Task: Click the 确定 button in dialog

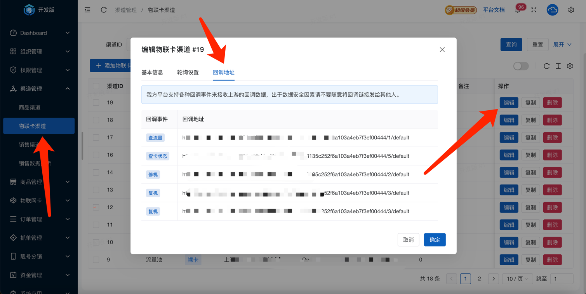Action: tap(435, 240)
